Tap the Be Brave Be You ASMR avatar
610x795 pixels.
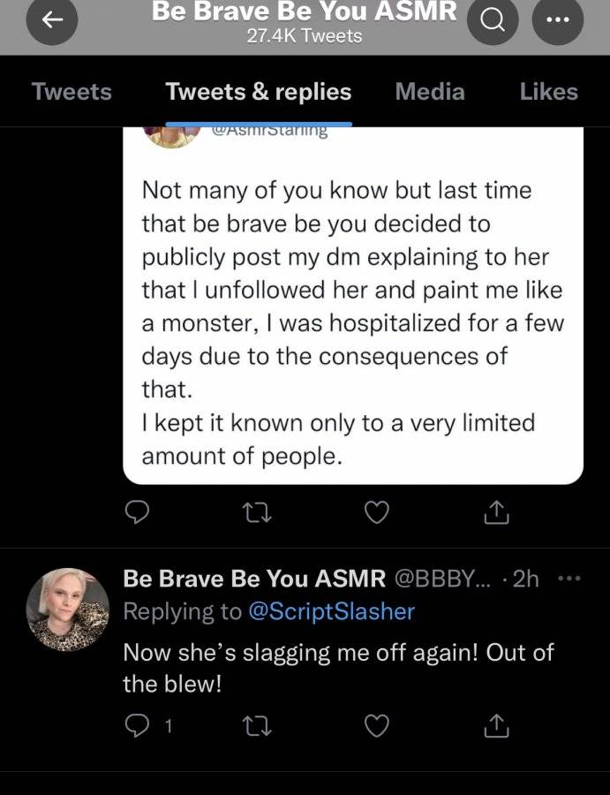tap(67, 609)
